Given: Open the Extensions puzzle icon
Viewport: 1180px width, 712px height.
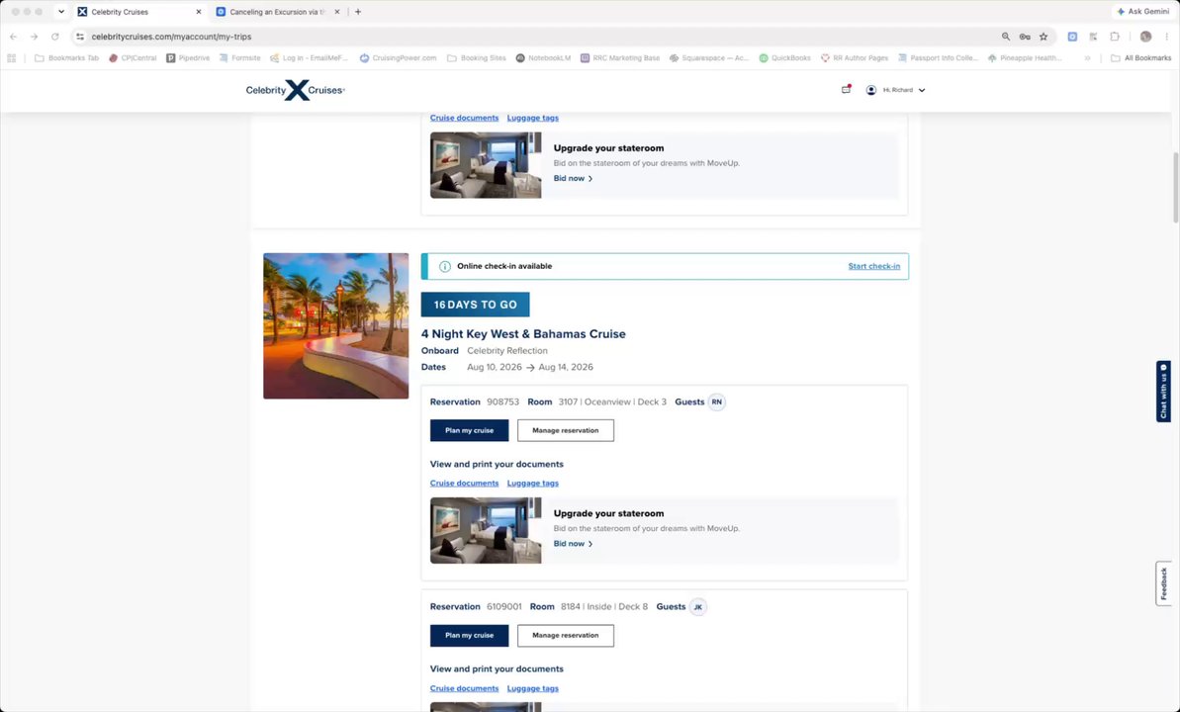Looking at the screenshot, I should (1115, 37).
